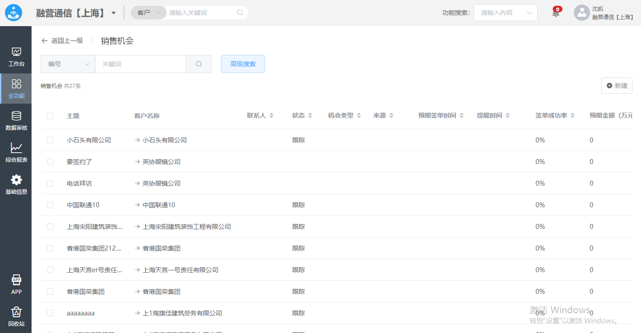The image size is (641, 333).
Task: Click the 高级搜索 advanced search button
Action: click(x=243, y=64)
